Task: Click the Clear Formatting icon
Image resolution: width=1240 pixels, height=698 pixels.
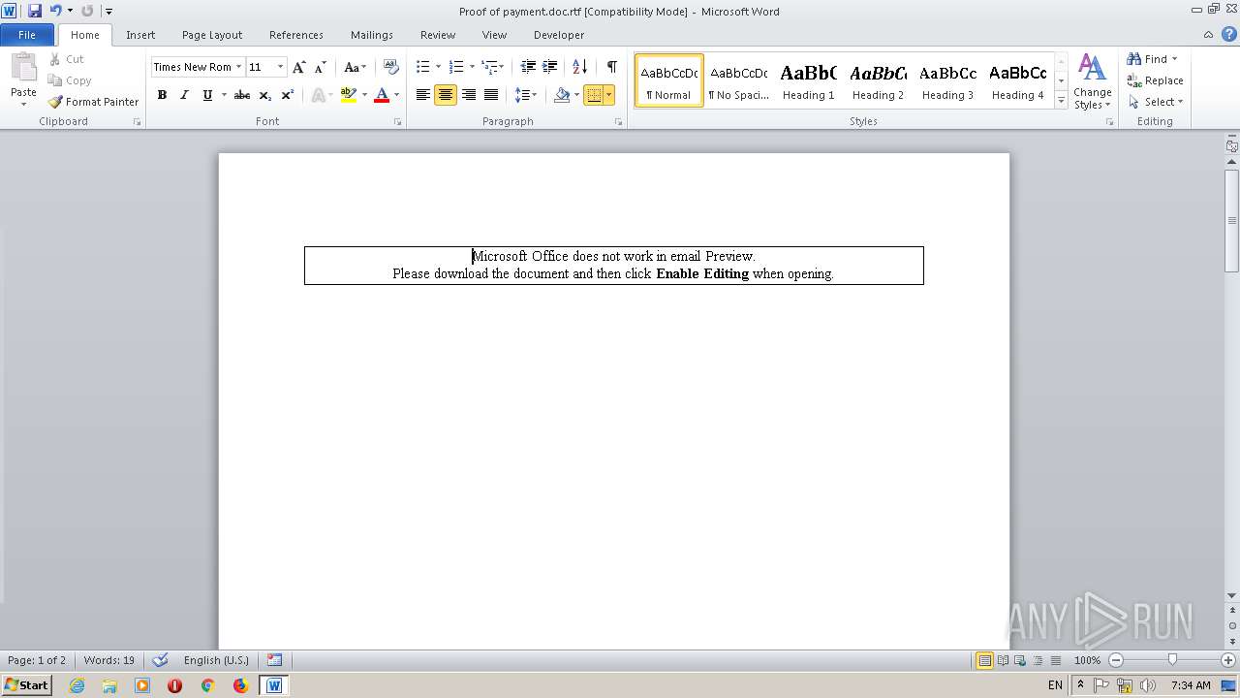Action: click(x=391, y=67)
